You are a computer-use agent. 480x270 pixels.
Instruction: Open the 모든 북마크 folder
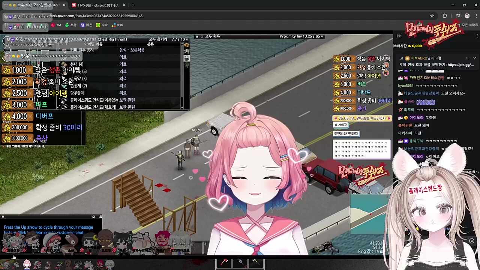[468, 25]
